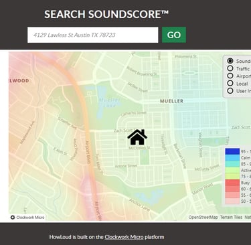Viewport: 251px width, 245px height.
Task: Click the light blue Calm legend swatch
Action: click(232, 158)
